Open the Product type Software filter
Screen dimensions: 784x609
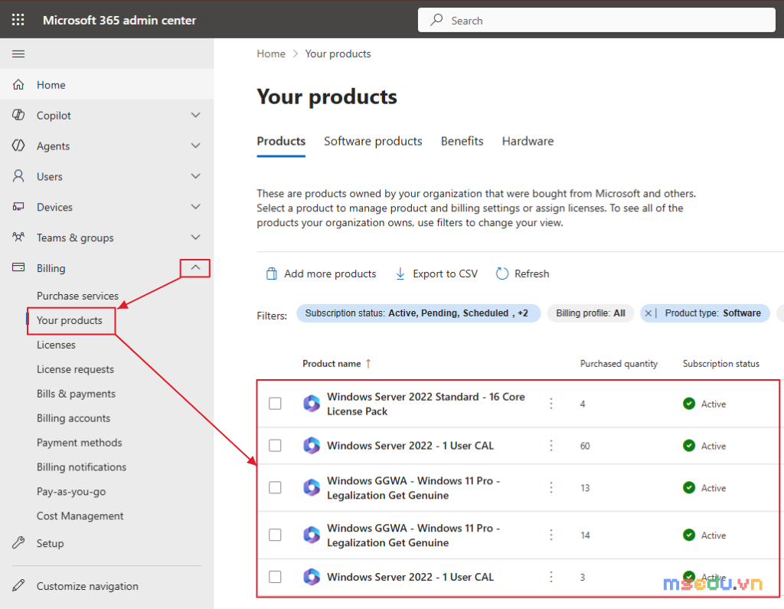pyautogui.click(x=713, y=313)
